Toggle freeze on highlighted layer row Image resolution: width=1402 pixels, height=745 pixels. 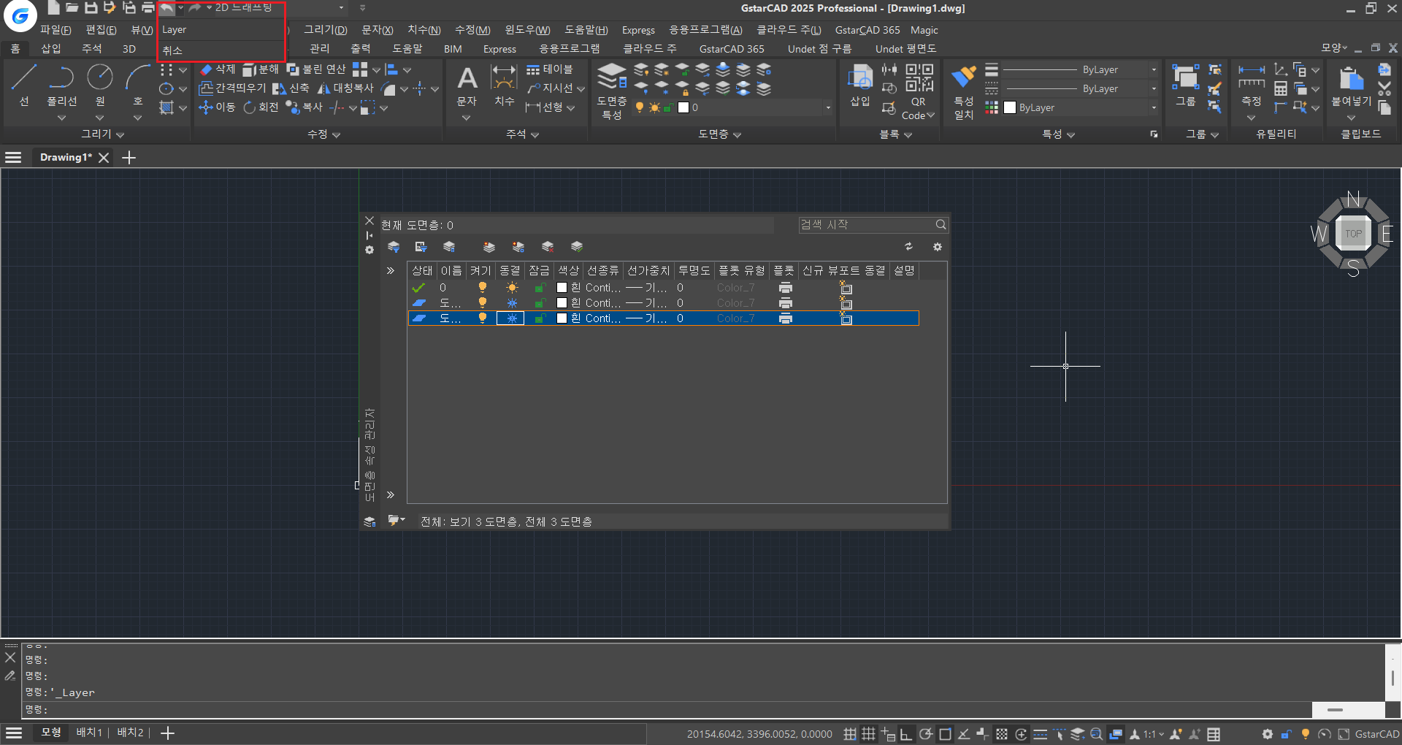(511, 318)
